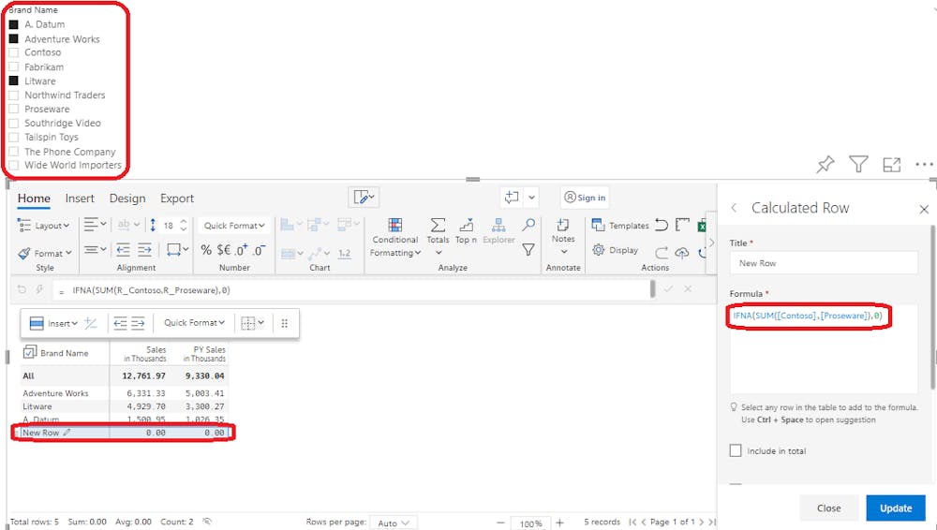Open the Format style dropdown
The width and height of the screenshot is (937, 530).
45,253
